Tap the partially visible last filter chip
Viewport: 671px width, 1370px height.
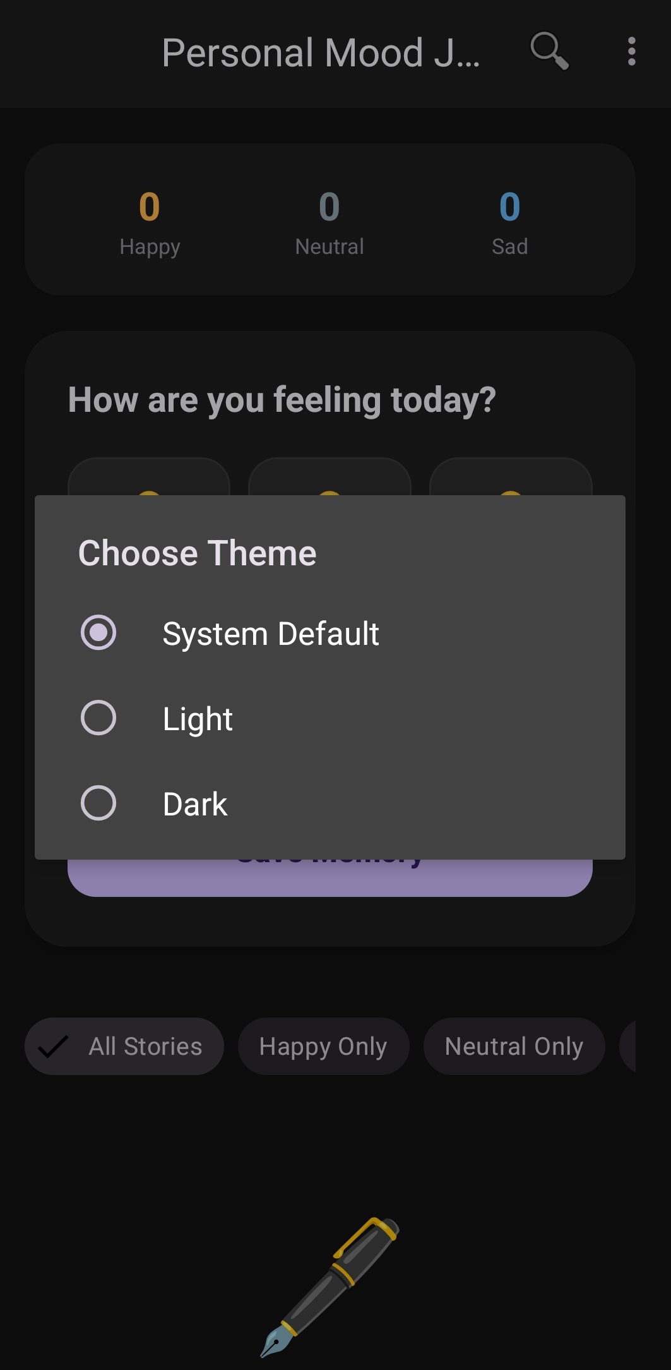coord(627,1046)
